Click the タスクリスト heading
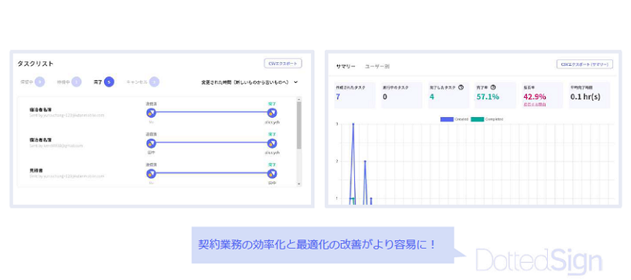Screen dimensions: 631x280 pos(36,64)
